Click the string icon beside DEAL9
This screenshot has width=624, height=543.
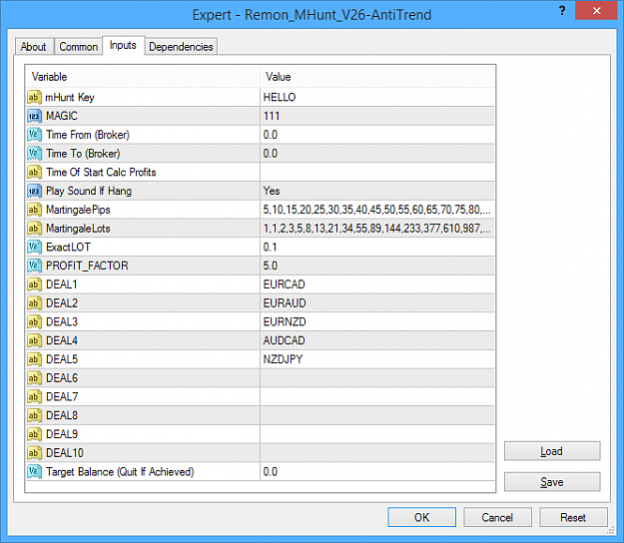(34, 434)
